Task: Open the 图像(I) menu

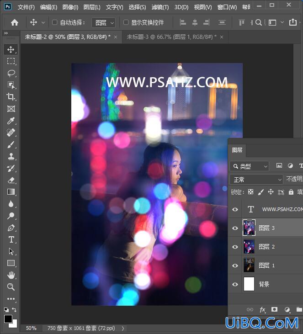Action: (70, 7)
